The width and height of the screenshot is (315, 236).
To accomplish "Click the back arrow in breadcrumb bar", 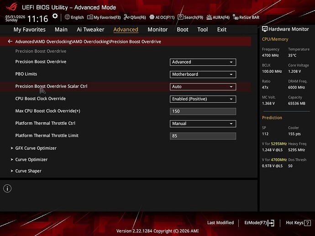I will click(10, 42).
